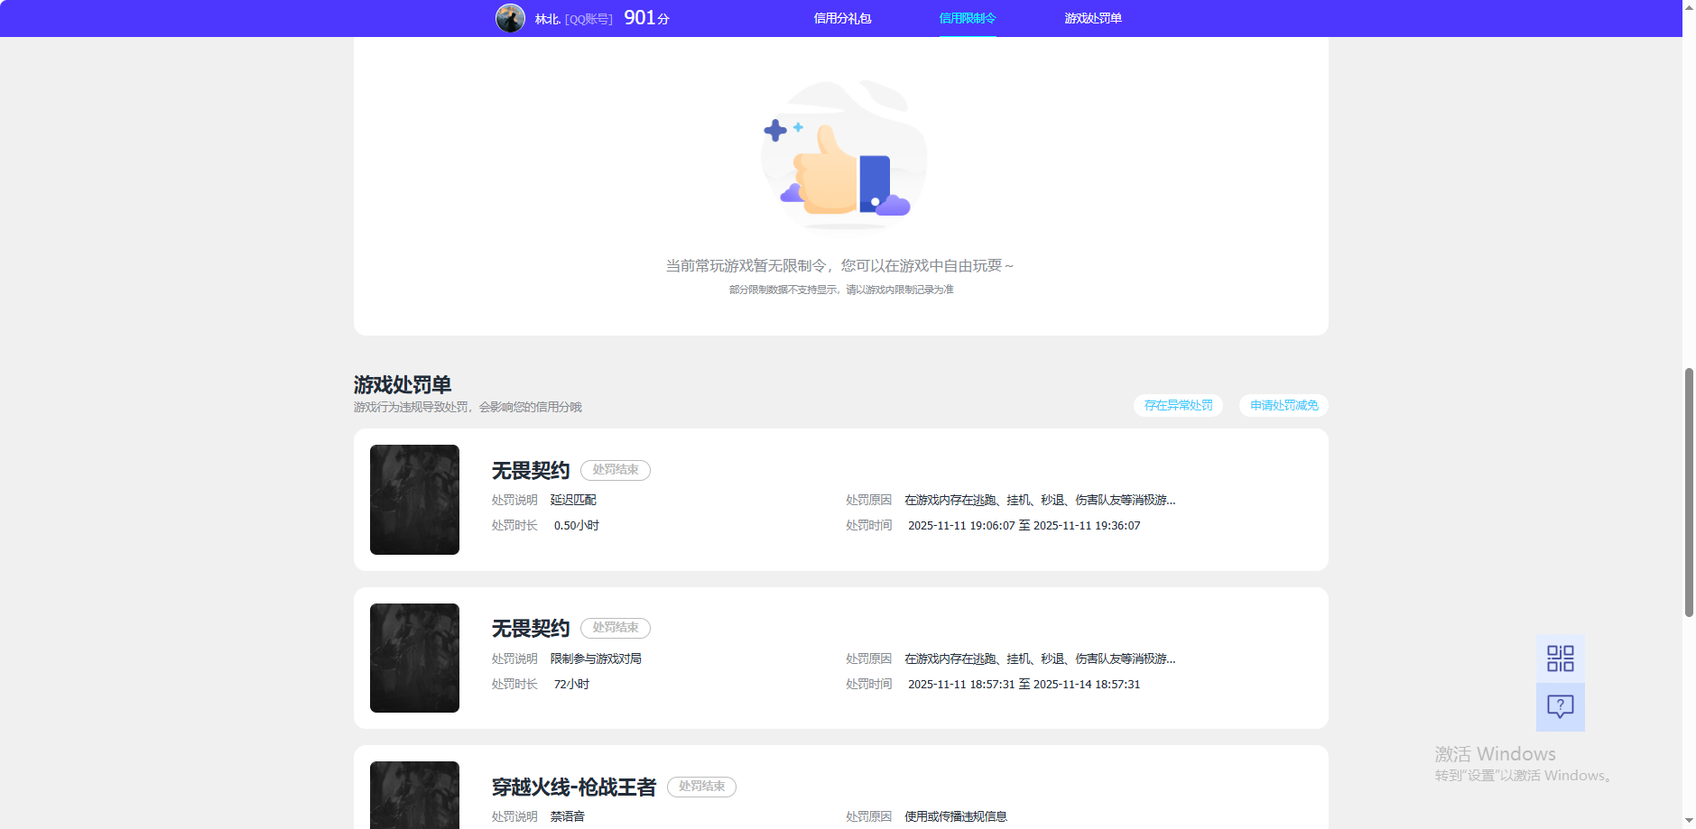The height and width of the screenshot is (829, 1696).
Task: Click penalty time 2025-11-11 18:57:31 range
Action: tap(1024, 685)
